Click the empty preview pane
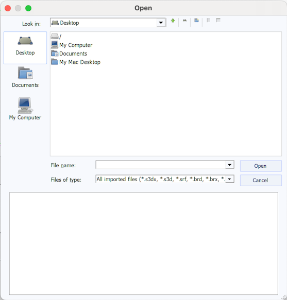The image size is (287, 300). click(143, 243)
